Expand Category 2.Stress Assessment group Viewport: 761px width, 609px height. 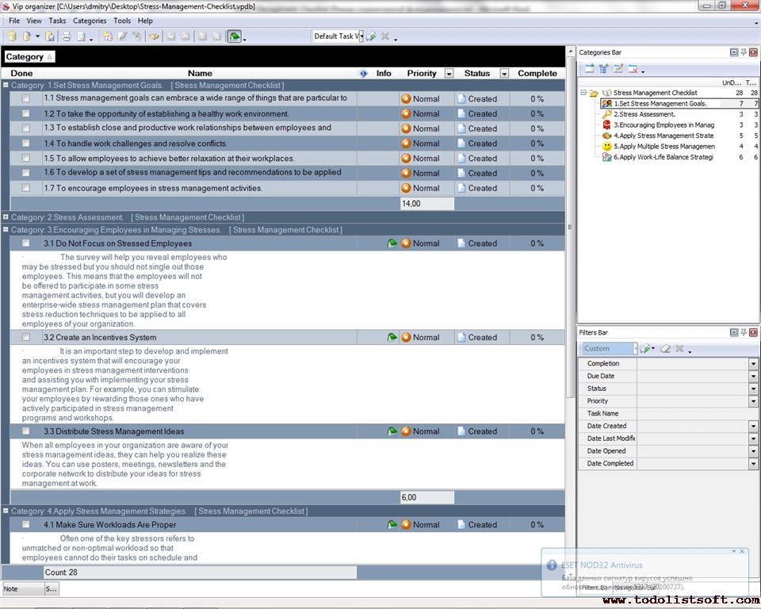click(x=6, y=217)
